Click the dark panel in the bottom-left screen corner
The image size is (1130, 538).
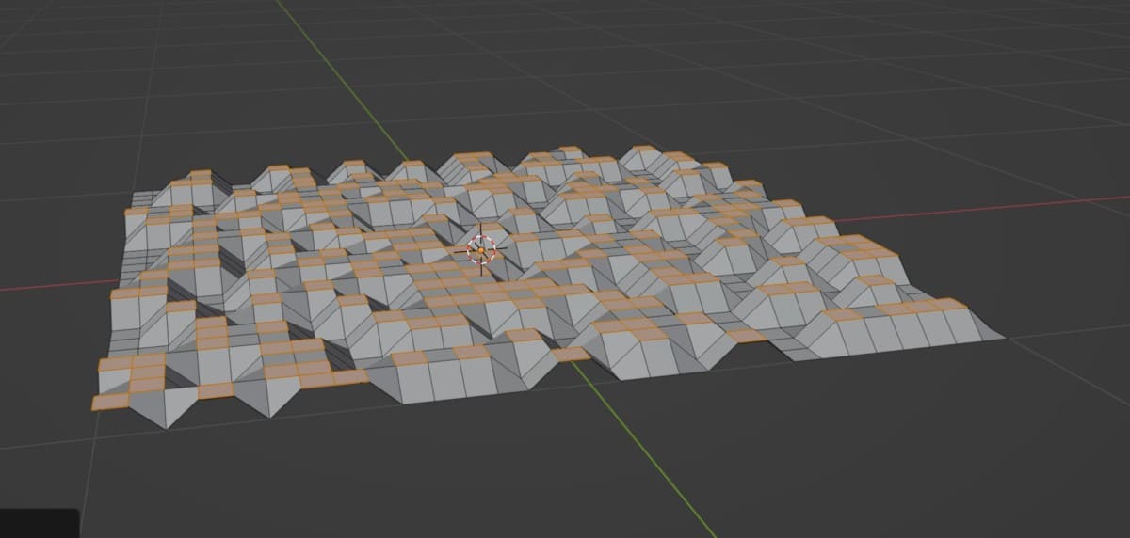38,523
